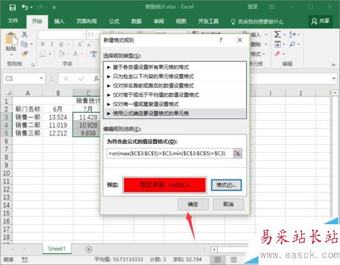
Task: Click the Undo arrow icon
Action: (x=24, y=7)
